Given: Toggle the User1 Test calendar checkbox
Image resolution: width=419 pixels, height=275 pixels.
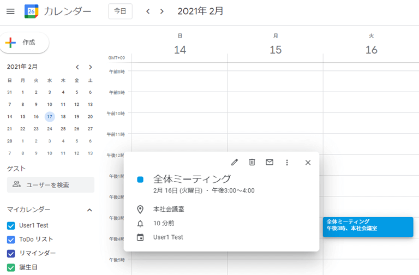Looking at the screenshot, I should (11, 226).
